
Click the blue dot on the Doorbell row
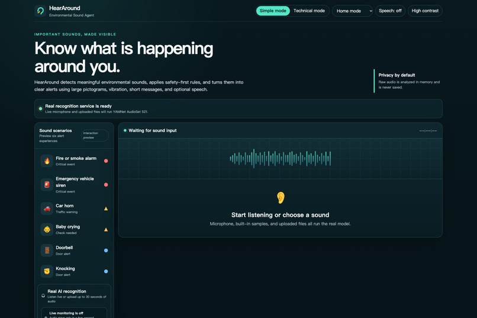coord(106,250)
